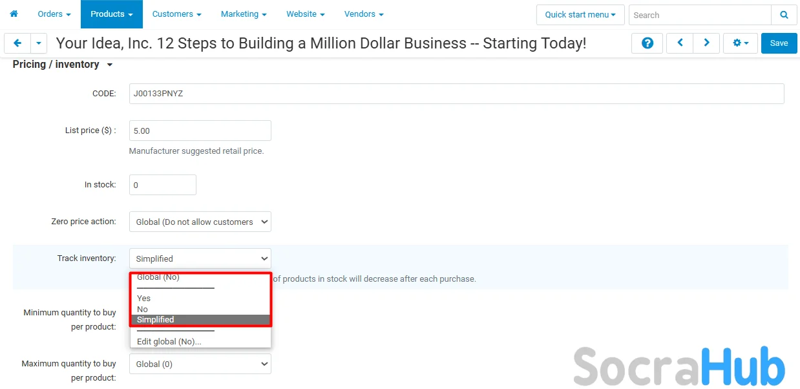Open the gear settings menu
The width and height of the screenshot is (800, 389).
pos(741,43)
